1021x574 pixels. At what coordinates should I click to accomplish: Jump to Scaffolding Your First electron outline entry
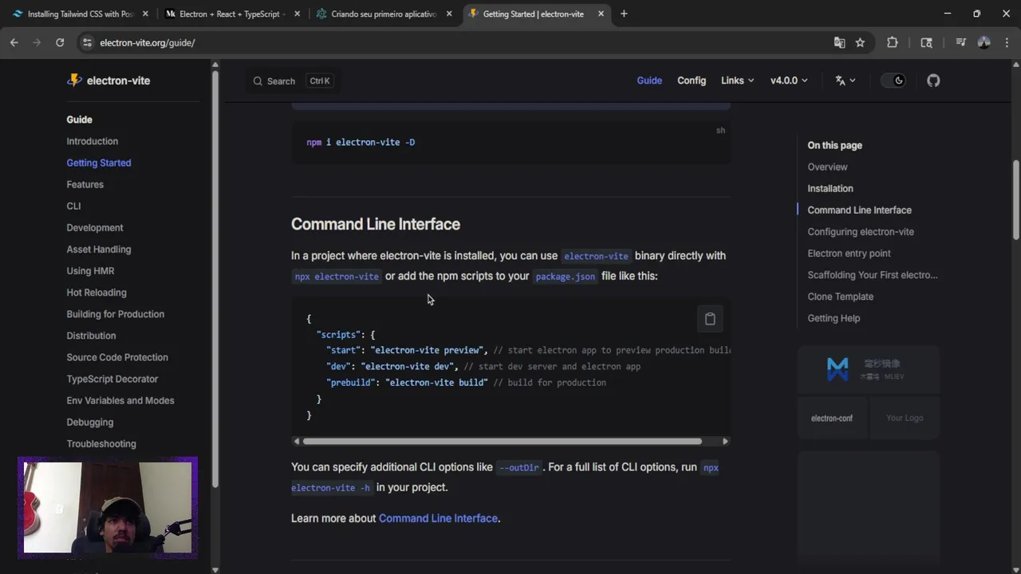[x=873, y=274]
